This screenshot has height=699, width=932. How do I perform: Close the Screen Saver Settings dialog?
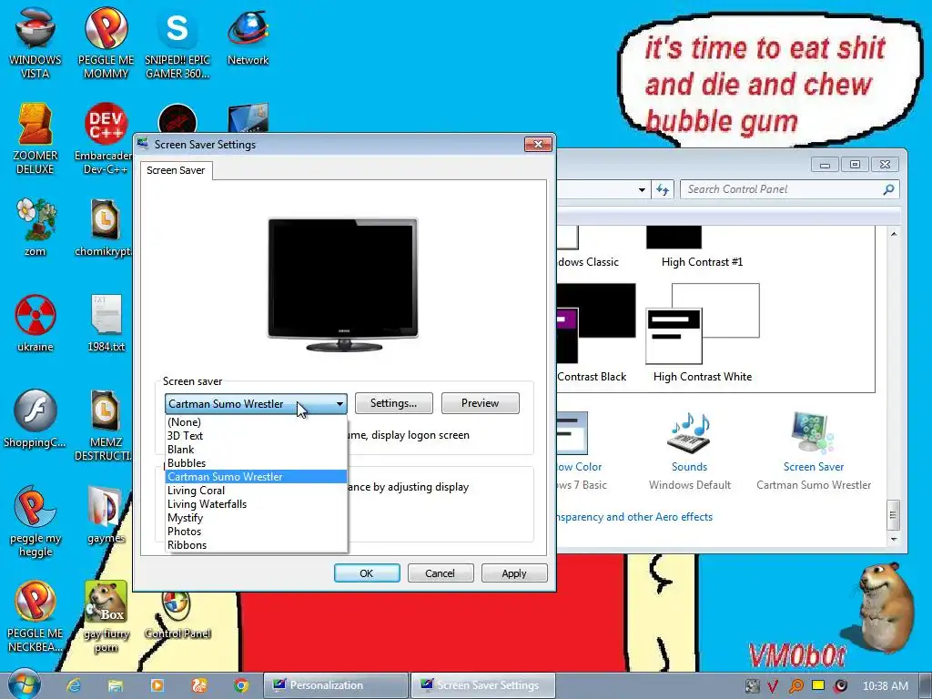coord(538,144)
